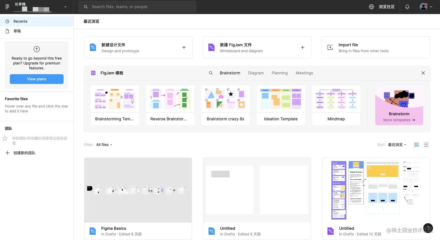This screenshot has height=240, width=440.
Task: Click the star icon under teams
Action: (5, 138)
